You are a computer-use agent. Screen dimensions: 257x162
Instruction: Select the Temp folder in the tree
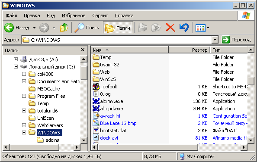click(x=43, y=103)
